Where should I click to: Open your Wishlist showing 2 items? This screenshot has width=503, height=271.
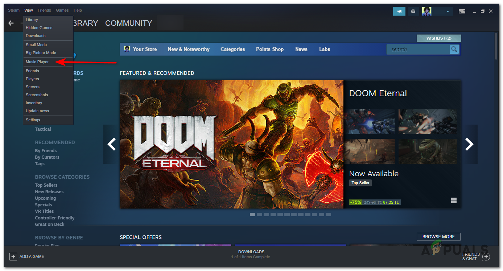(438, 38)
